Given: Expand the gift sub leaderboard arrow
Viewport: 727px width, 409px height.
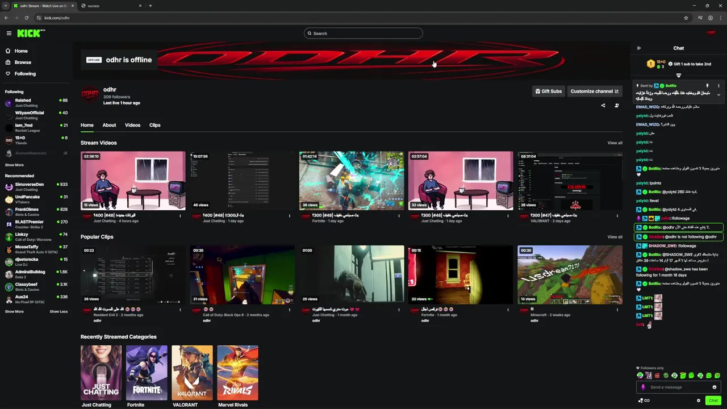Looking at the screenshot, I should [x=678, y=75].
